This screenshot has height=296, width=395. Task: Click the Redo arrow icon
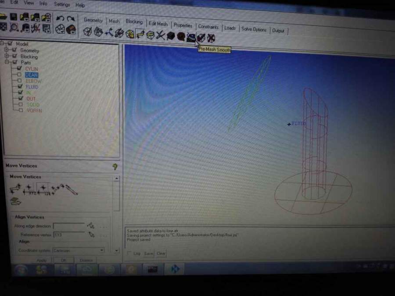tap(71, 19)
